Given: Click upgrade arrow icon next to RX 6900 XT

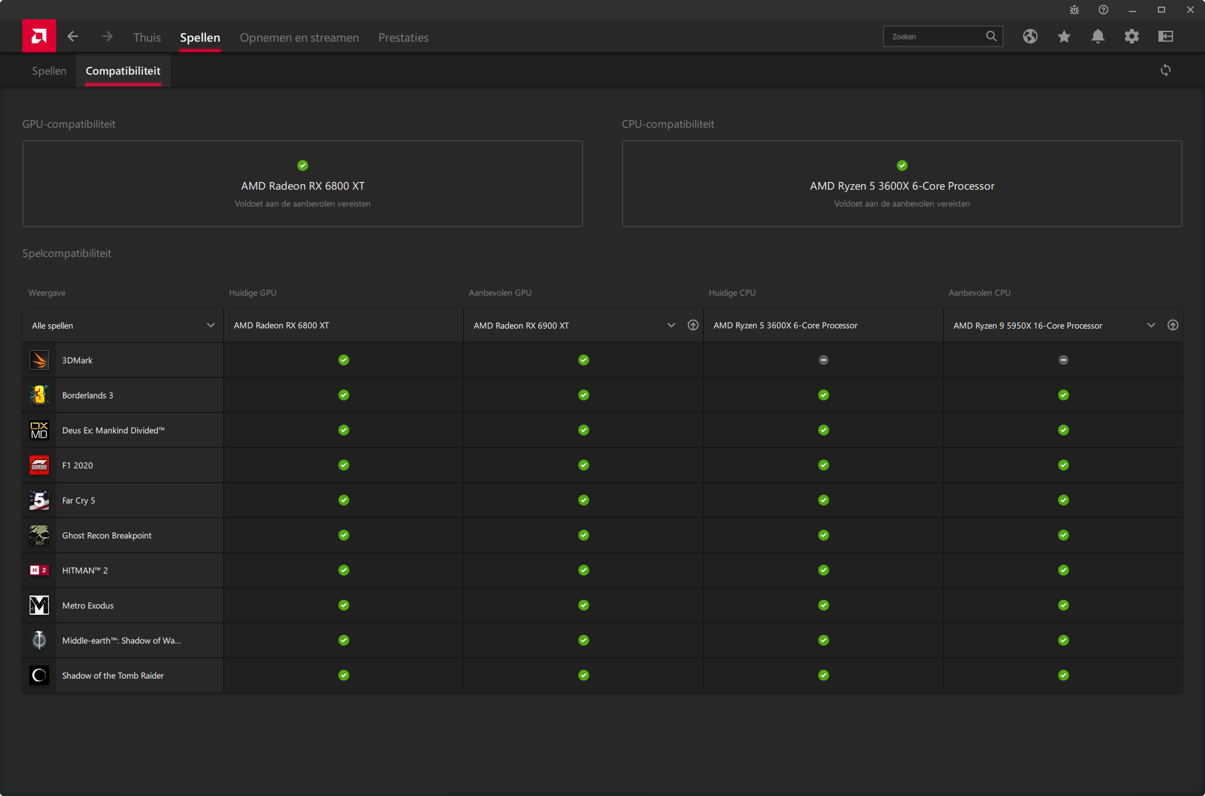Looking at the screenshot, I should (x=693, y=326).
